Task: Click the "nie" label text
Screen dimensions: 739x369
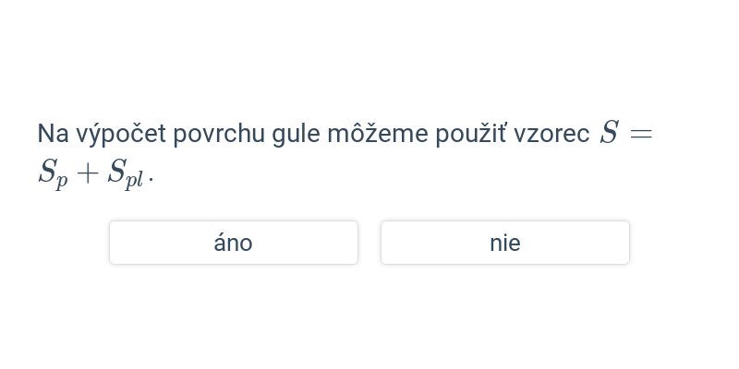Action: pos(505,243)
